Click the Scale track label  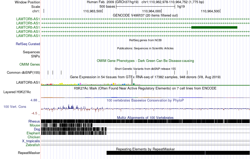tap(36, 7)
